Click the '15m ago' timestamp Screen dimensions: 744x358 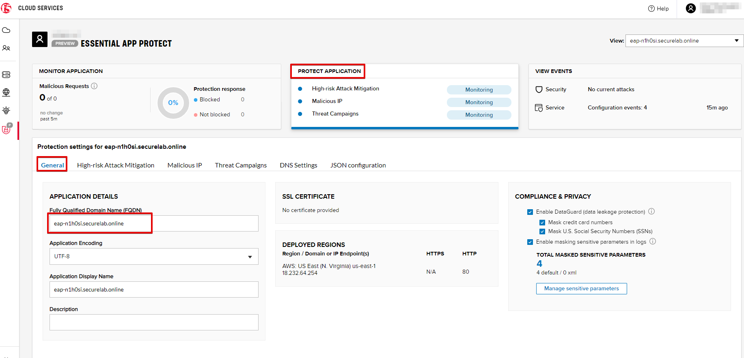click(x=717, y=107)
